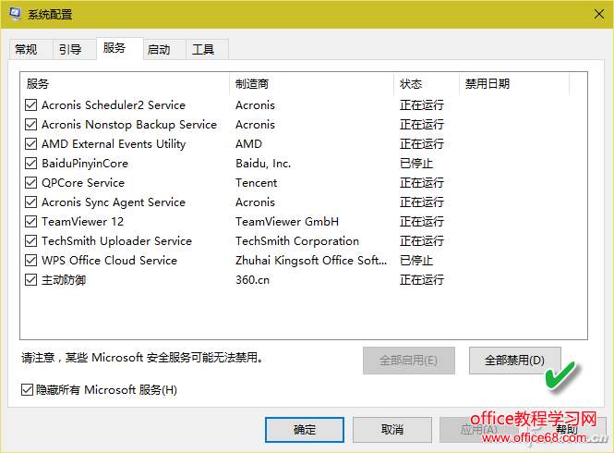
Task: Select the Acronis Scheduler2 Service row text
Action: pyautogui.click(x=114, y=105)
